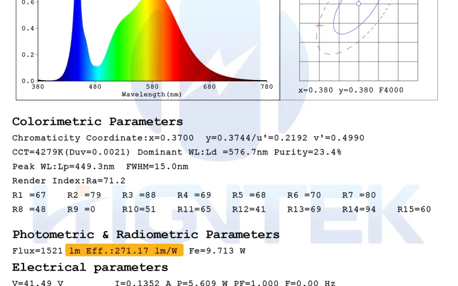Click the I=0.1352 A reading
458x286 pixels.
143,283
